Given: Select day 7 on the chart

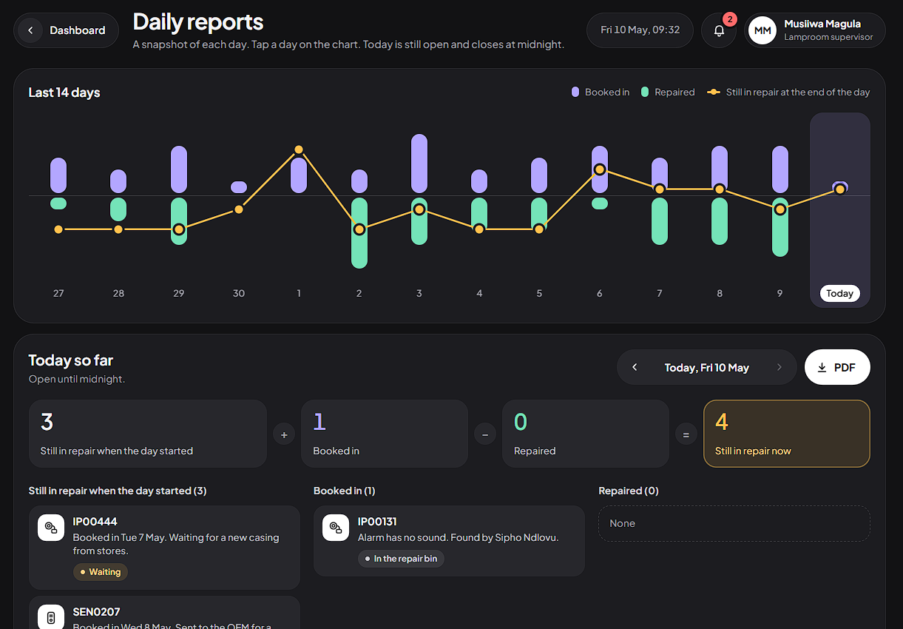Looking at the screenshot, I should 659,210.
